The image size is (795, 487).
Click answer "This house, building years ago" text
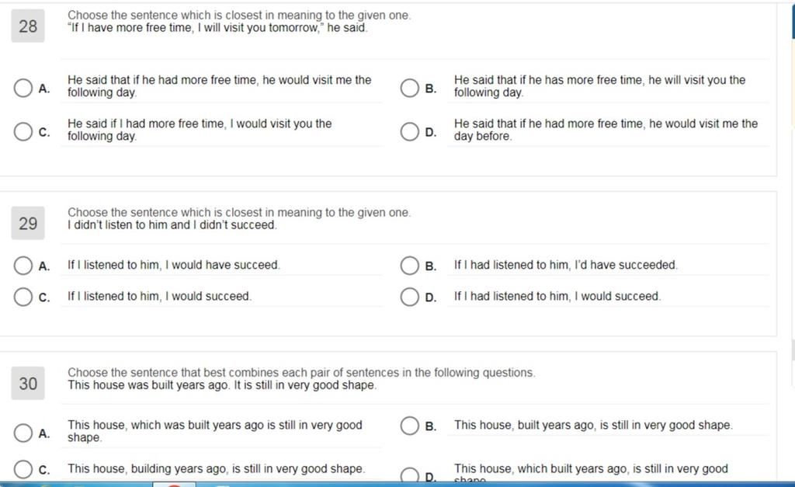click(x=216, y=469)
